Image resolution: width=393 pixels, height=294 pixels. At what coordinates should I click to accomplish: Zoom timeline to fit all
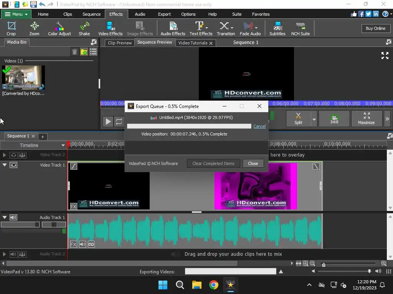298,263
